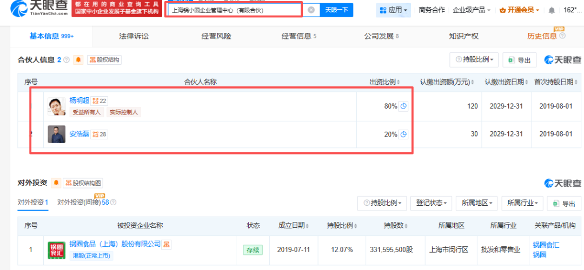Viewport: 584px width, 270px height.
Task: Switch to the 基本信息 tab
Action: pyautogui.click(x=51, y=36)
